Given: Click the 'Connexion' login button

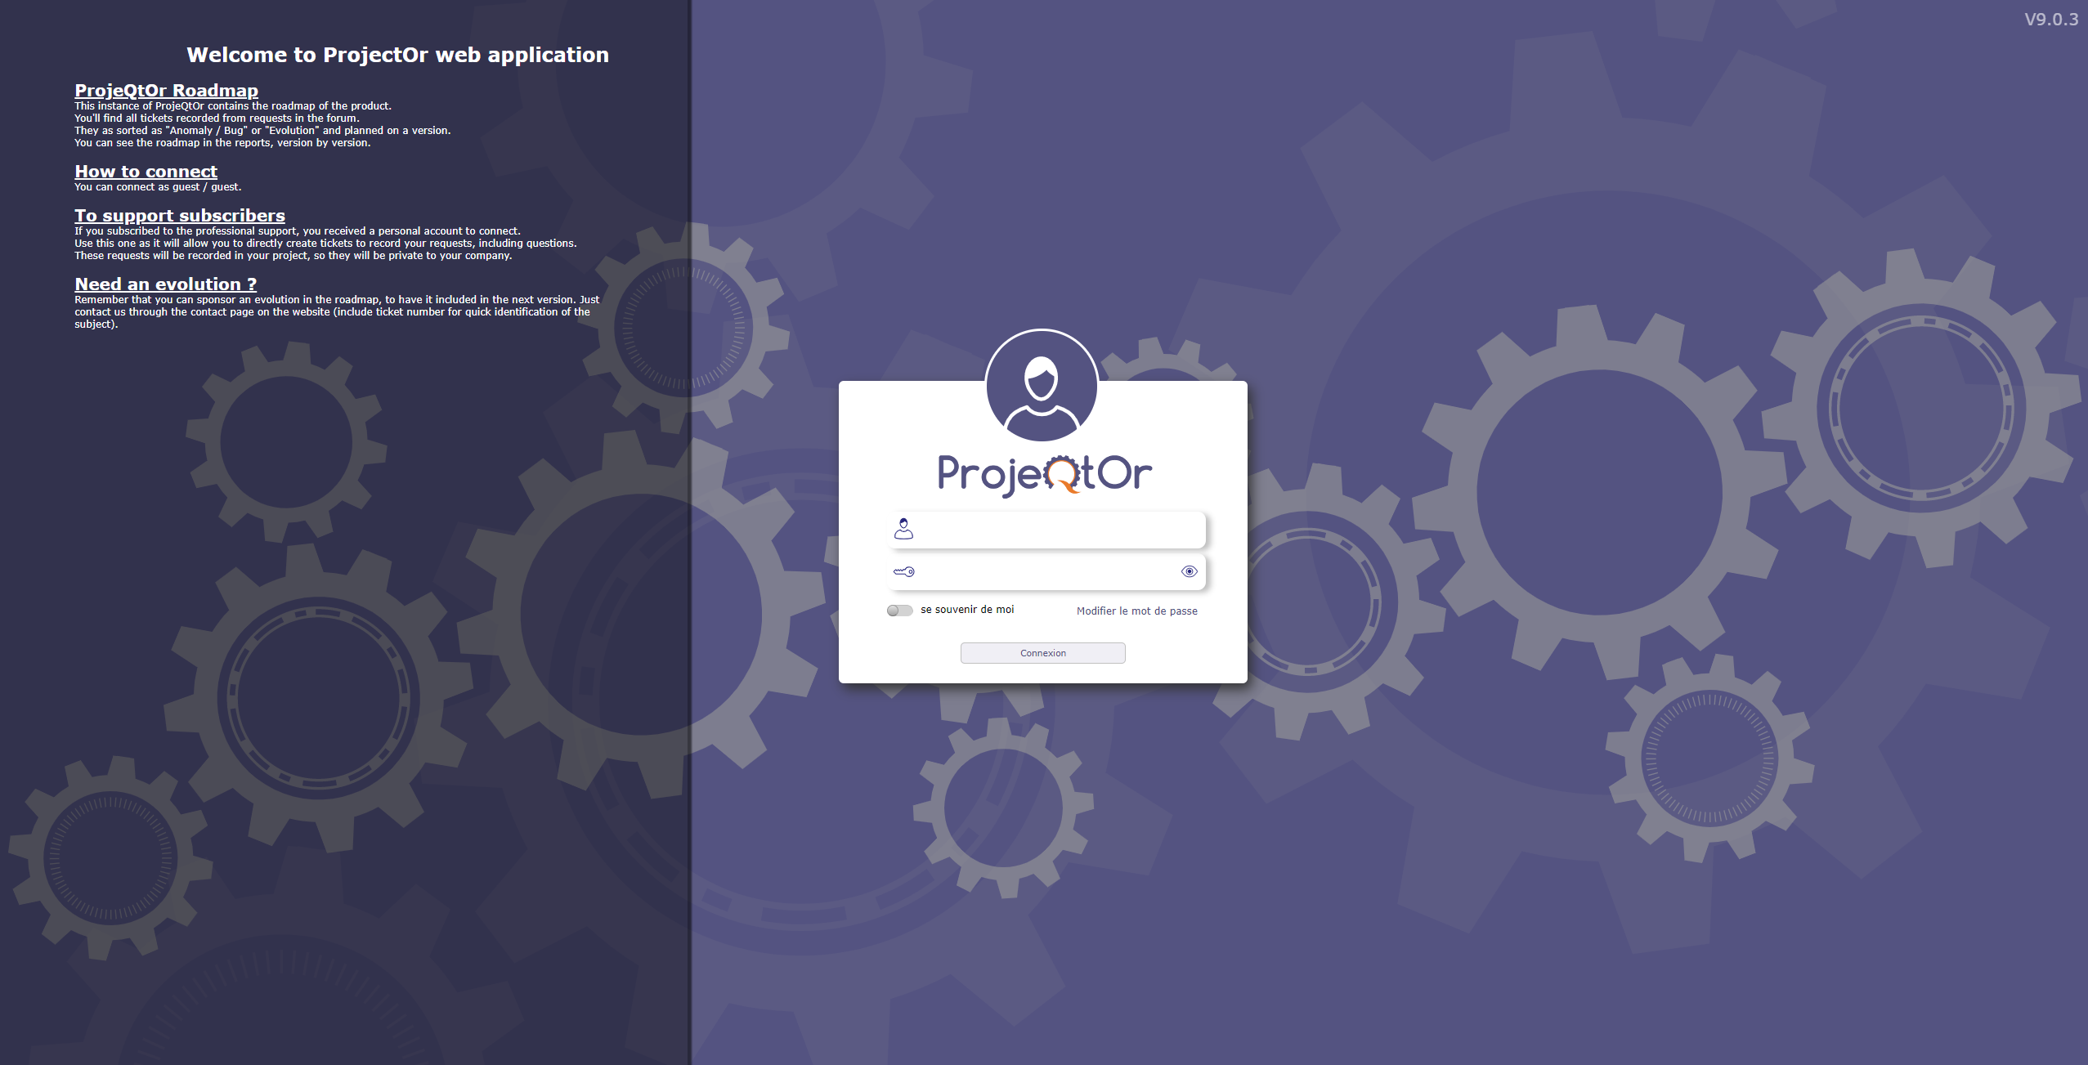Looking at the screenshot, I should pyautogui.click(x=1042, y=652).
